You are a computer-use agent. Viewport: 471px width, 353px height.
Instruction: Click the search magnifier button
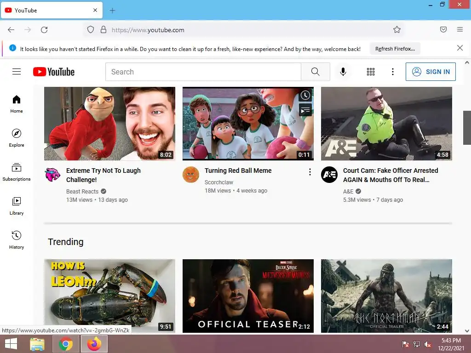[x=316, y=72]
